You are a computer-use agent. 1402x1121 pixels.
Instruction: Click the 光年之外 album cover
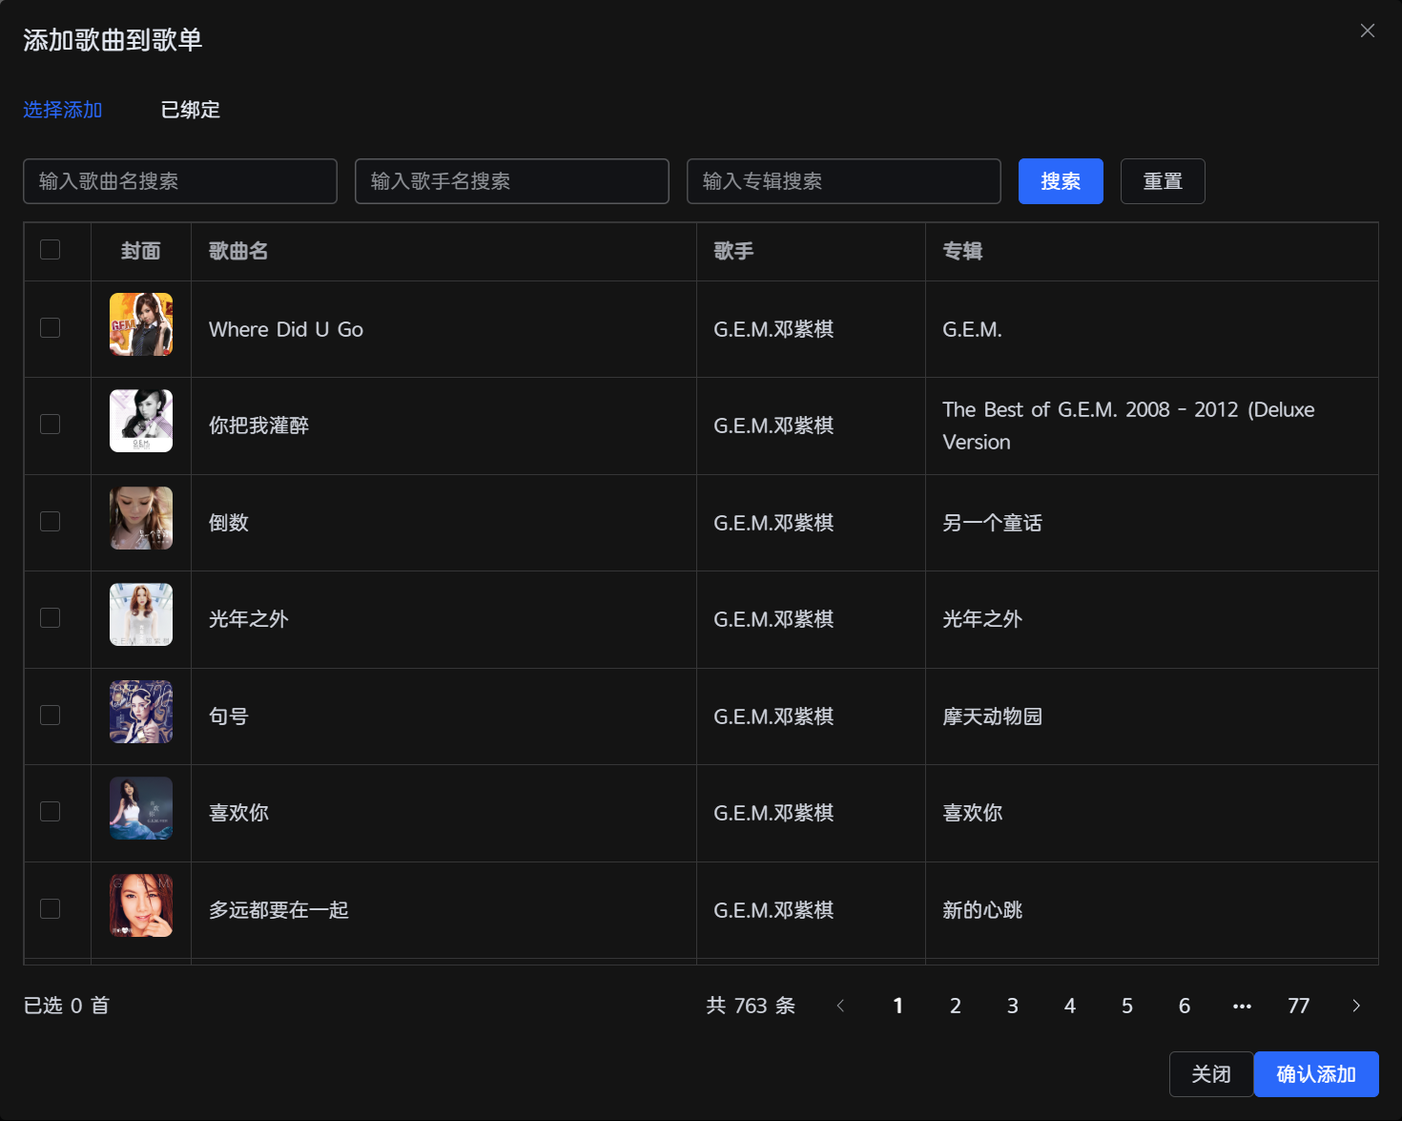point(141,614)
